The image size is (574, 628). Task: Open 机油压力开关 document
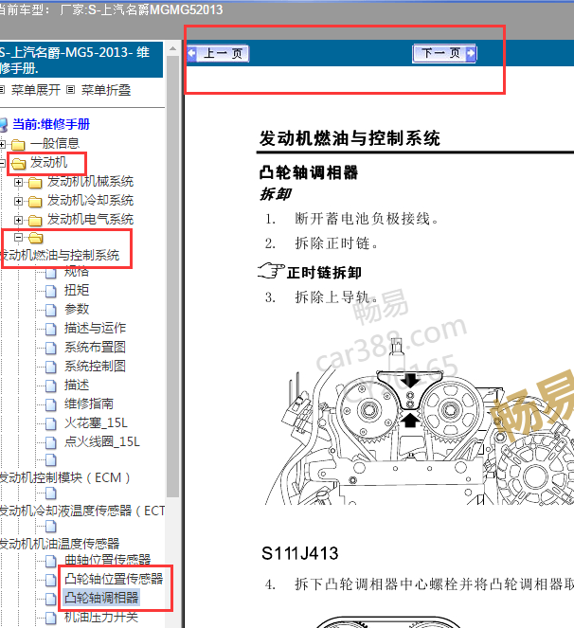tap(101, 617)
